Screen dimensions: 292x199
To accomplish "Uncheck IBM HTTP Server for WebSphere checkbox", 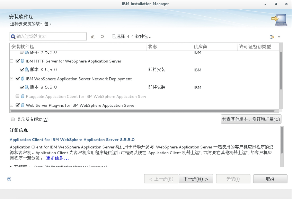I will pos(18,61).
